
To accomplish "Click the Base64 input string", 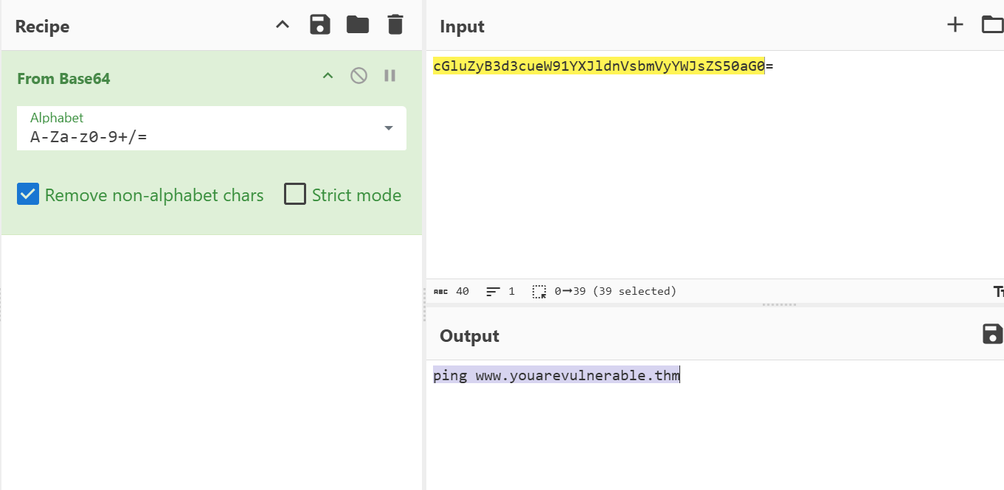I will 603,66.
